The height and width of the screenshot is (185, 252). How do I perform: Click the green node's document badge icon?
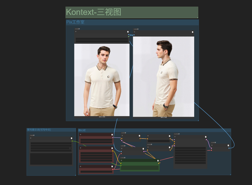pyautogui.click(x=158, y=161)
